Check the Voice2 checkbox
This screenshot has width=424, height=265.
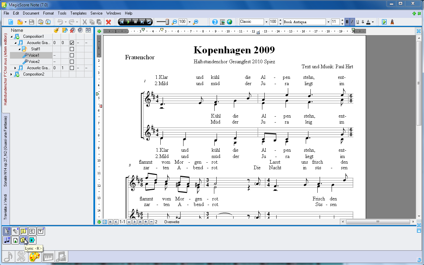pyautogui.click(x=72, y=62)
